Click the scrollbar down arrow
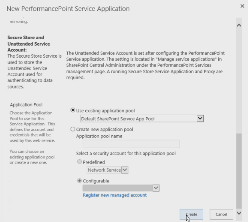Viewport: 248px width, 222px height. (239, 213)
